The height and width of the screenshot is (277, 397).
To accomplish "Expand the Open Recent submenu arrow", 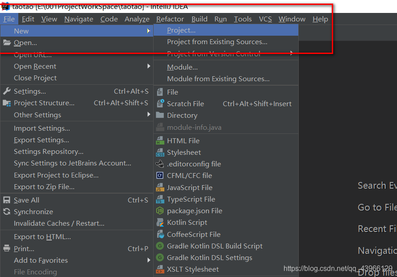I will (149, 66).
